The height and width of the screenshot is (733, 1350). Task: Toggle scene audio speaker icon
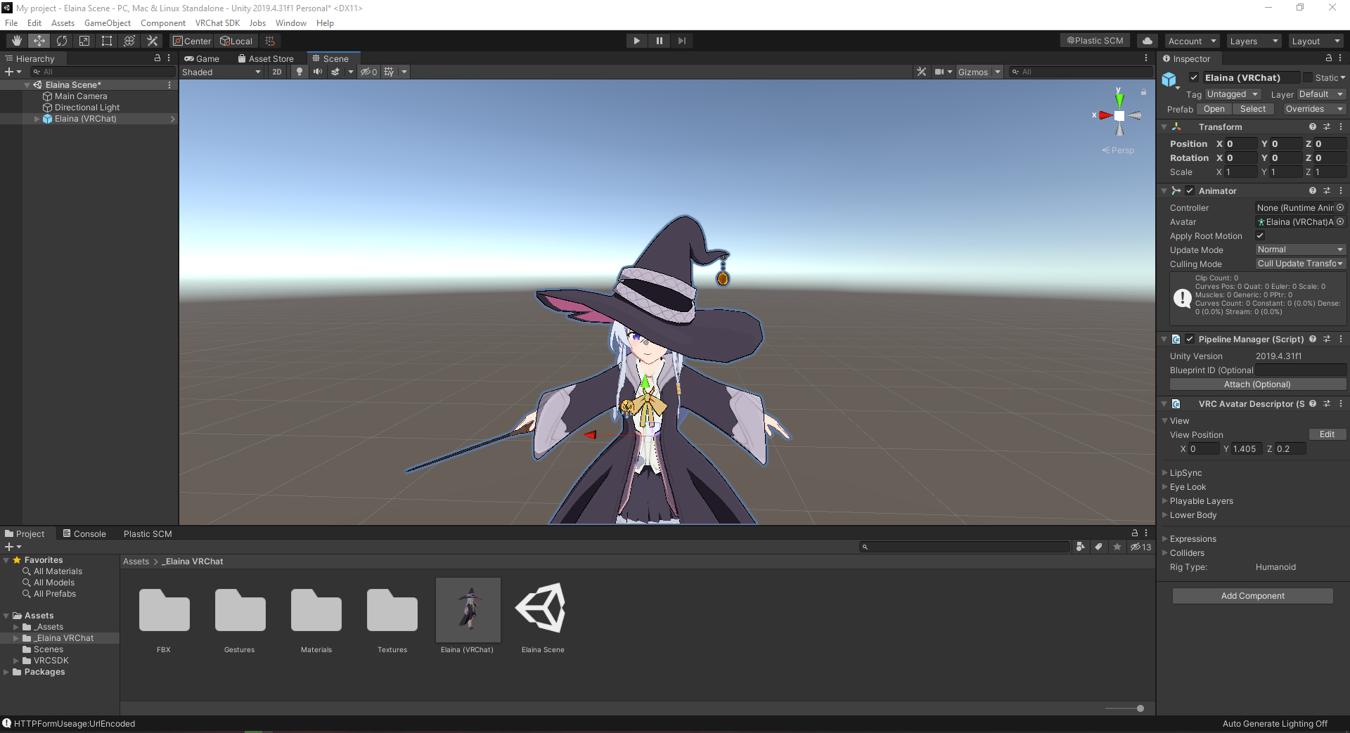[318, 72]
